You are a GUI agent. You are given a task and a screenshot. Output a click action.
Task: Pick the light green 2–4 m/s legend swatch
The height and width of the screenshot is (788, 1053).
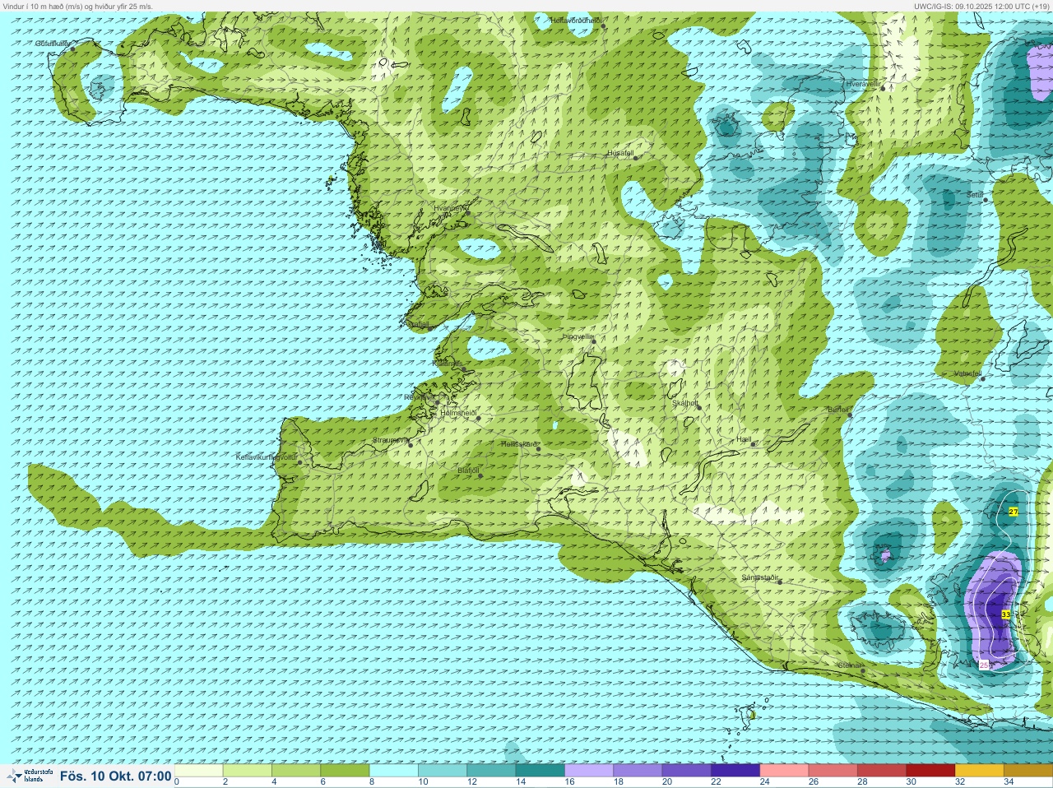pyautogui.click(x=248, y=771)
